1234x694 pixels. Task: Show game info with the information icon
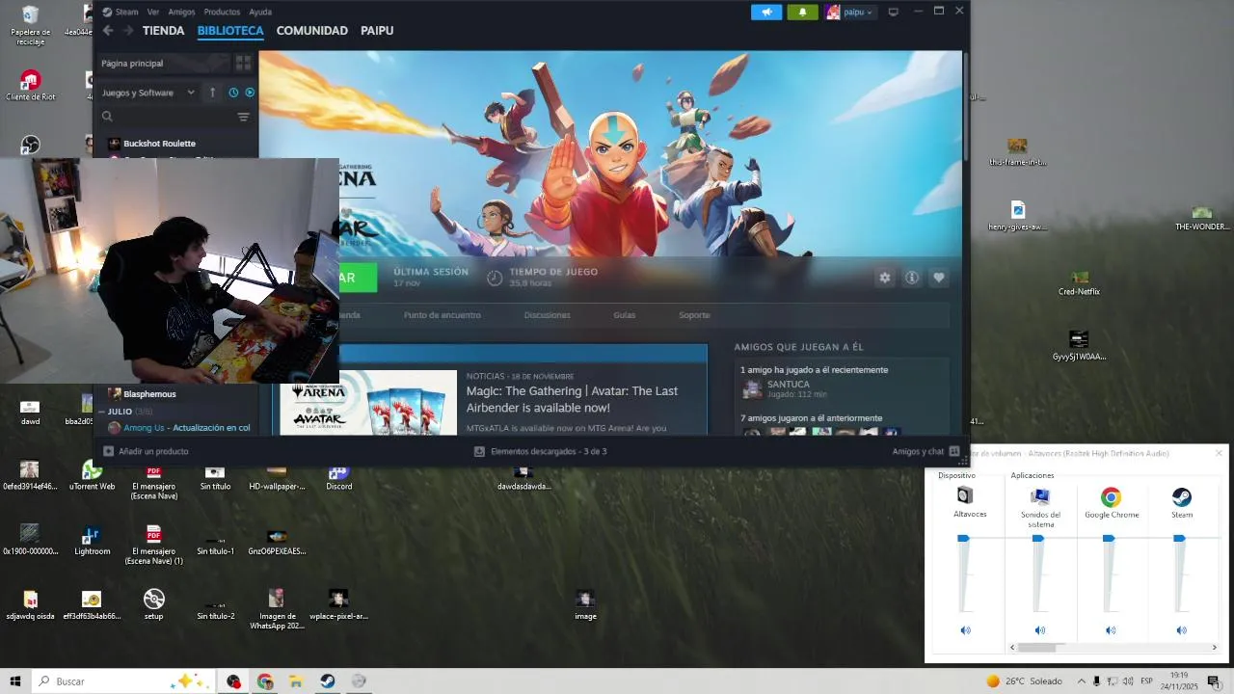point(912,278)
